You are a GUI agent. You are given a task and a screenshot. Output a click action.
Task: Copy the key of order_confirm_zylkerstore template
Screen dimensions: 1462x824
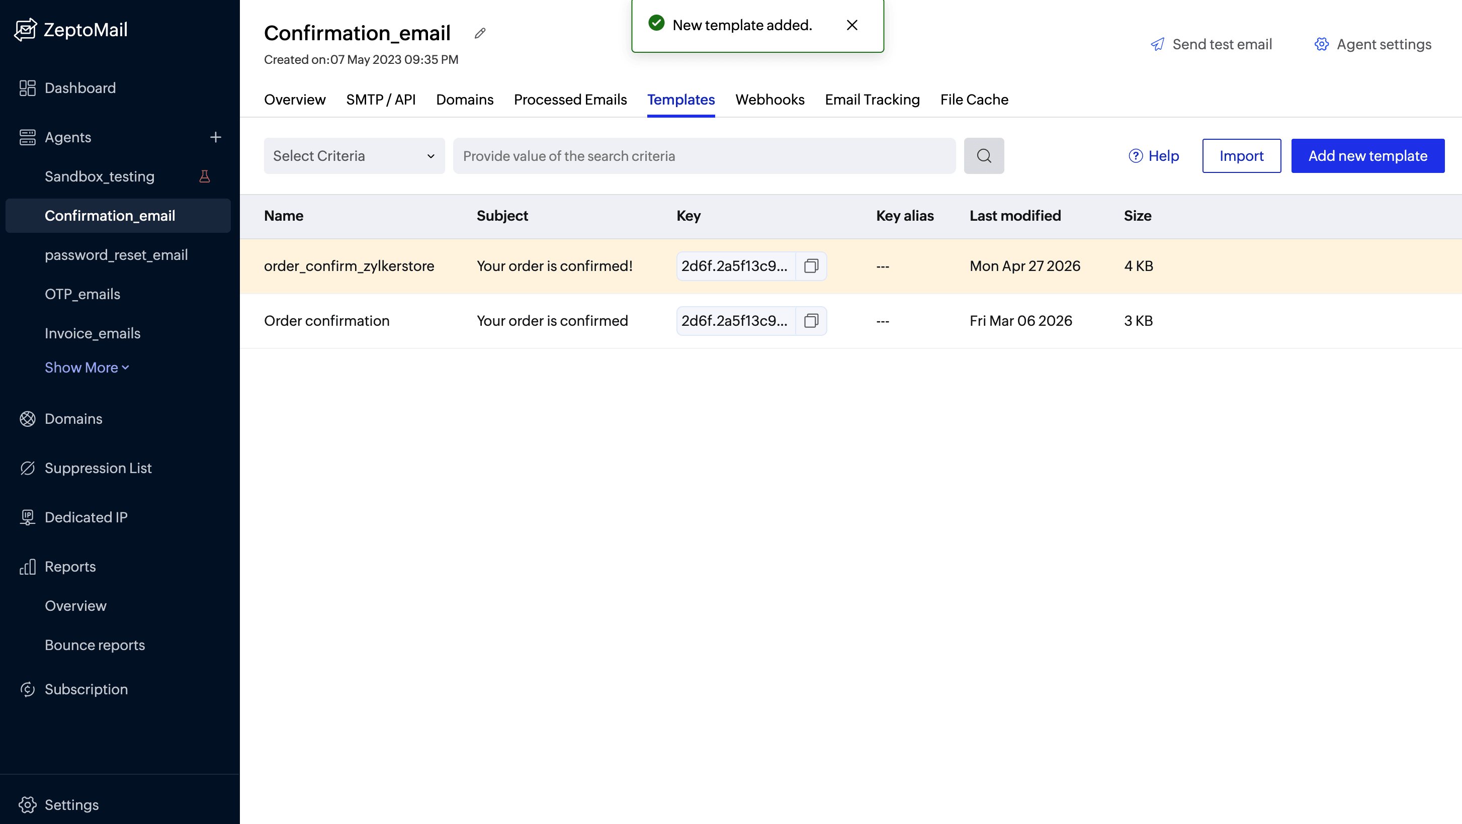tap(811, 265)
